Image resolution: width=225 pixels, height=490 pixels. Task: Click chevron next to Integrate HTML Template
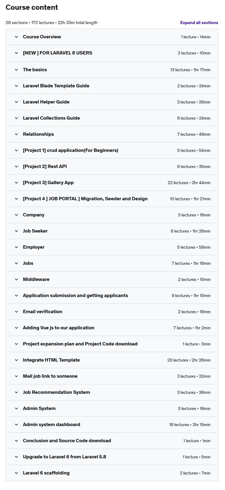click(16, 360)
